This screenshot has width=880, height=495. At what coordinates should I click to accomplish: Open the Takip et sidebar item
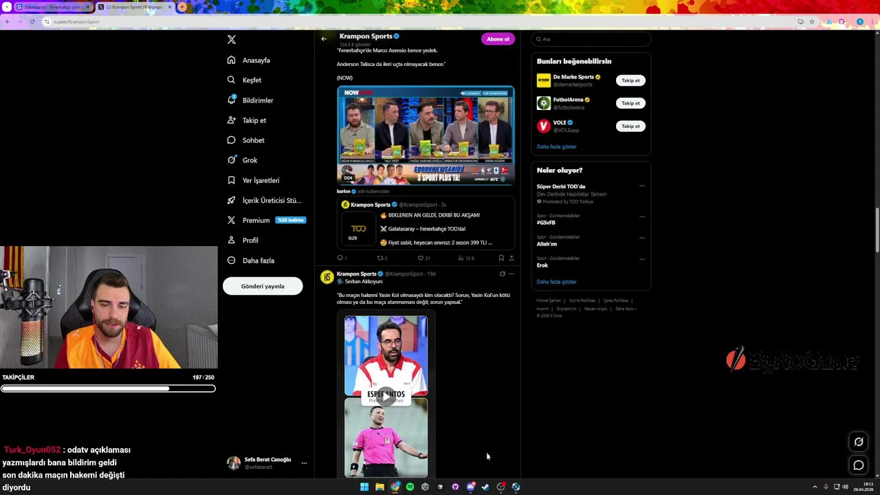tap(246, 120)
